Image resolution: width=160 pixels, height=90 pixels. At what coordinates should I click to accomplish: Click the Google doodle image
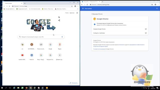(x=41, y=25)
